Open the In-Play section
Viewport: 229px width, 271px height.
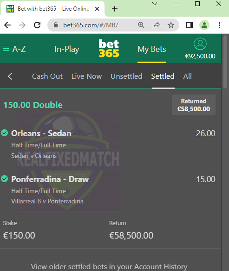[x=67, y=49]
